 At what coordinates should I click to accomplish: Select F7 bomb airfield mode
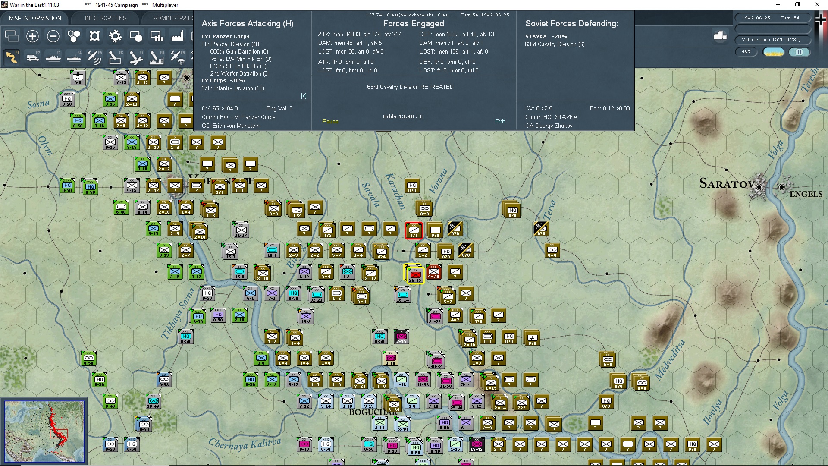pyautogui.click(x=136, y=57)
